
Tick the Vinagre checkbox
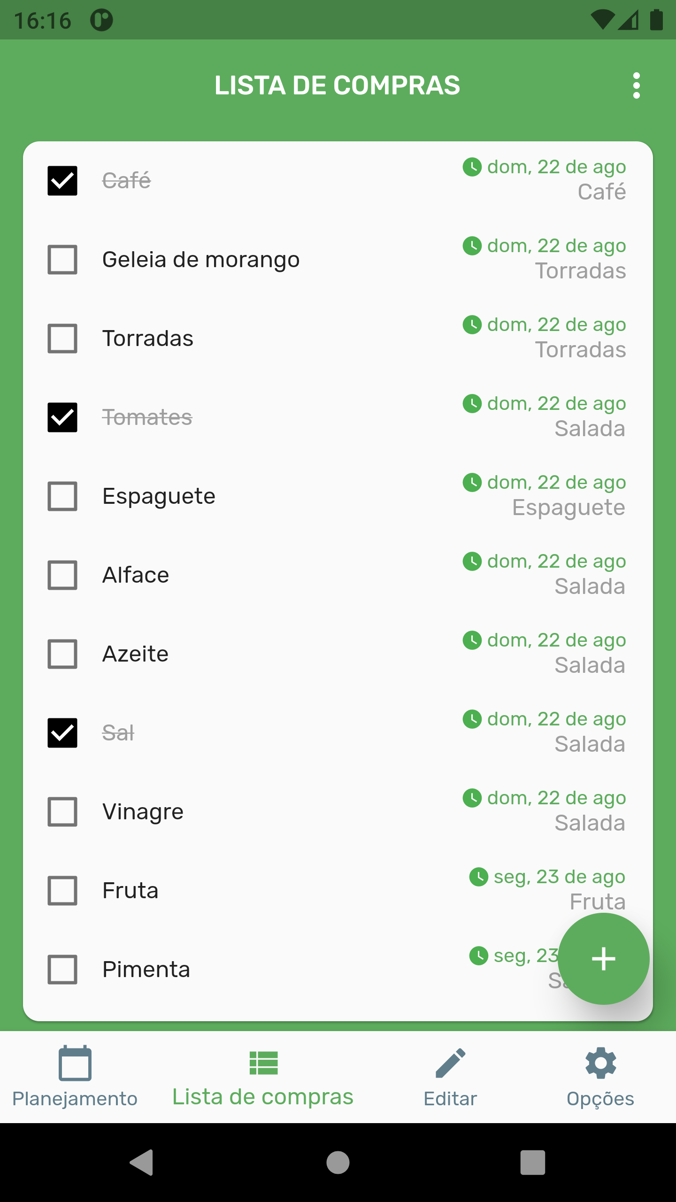coord(62,812)
